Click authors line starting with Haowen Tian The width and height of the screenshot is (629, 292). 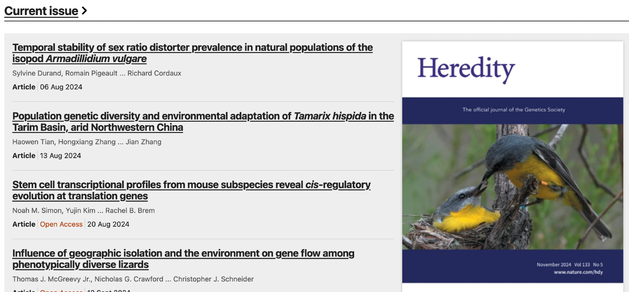point(87,142)
